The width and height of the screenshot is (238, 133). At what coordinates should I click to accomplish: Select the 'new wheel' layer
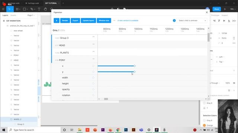[18, 31]
